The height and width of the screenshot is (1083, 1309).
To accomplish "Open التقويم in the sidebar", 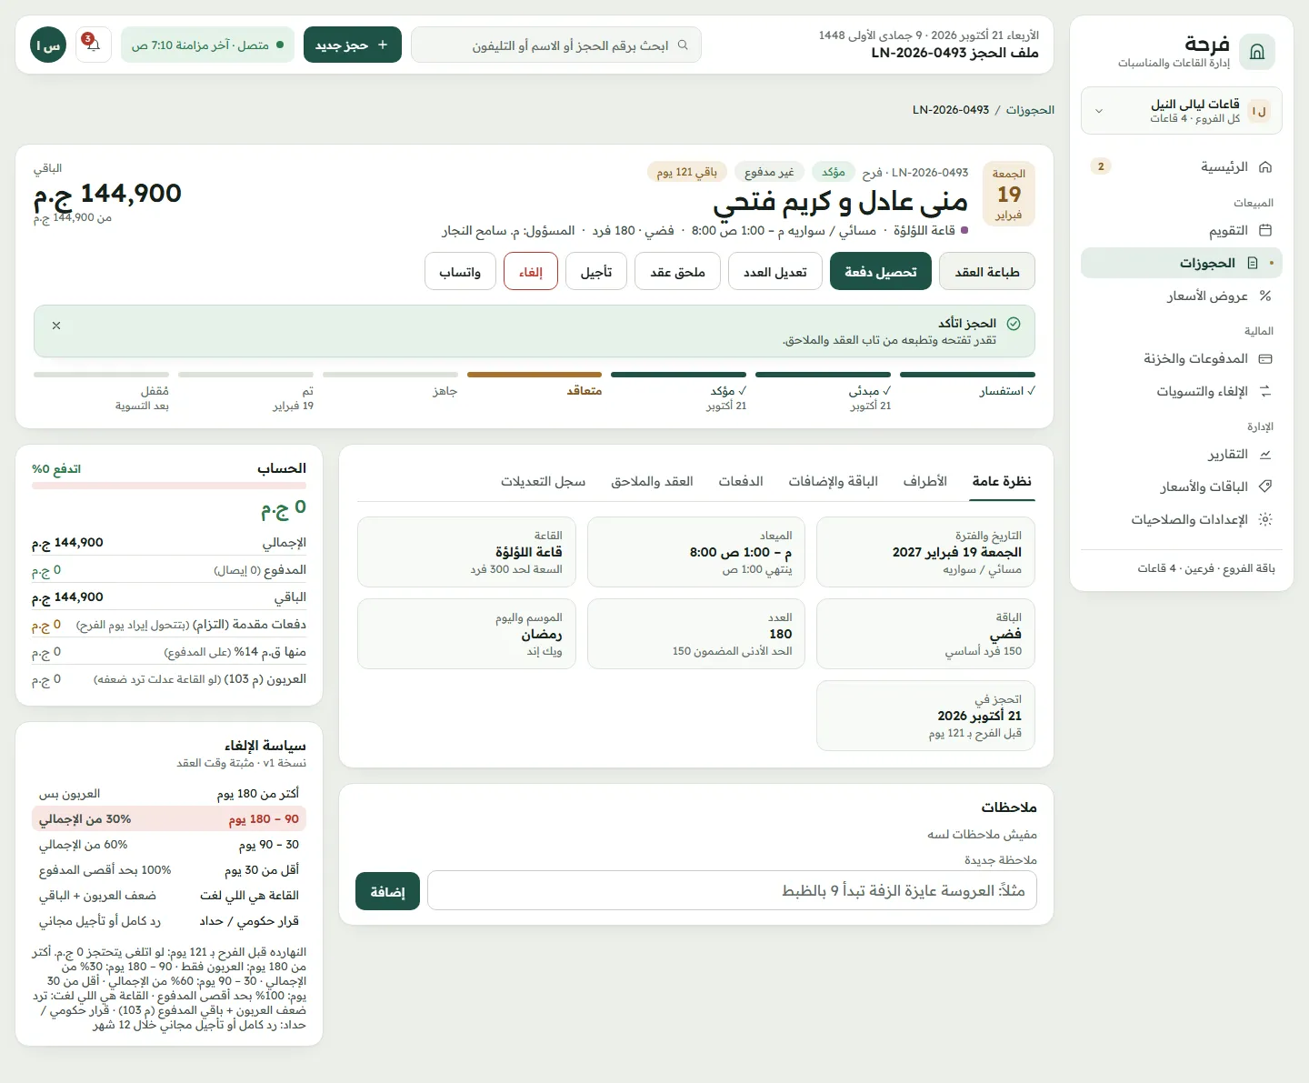I will [x=1181, y=230].
